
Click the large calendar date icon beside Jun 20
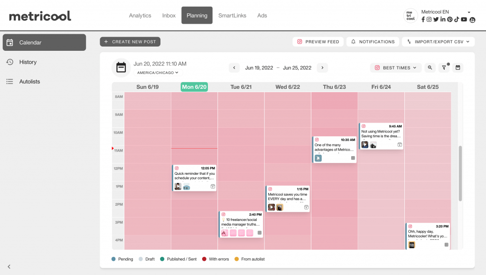click(121, 67)
